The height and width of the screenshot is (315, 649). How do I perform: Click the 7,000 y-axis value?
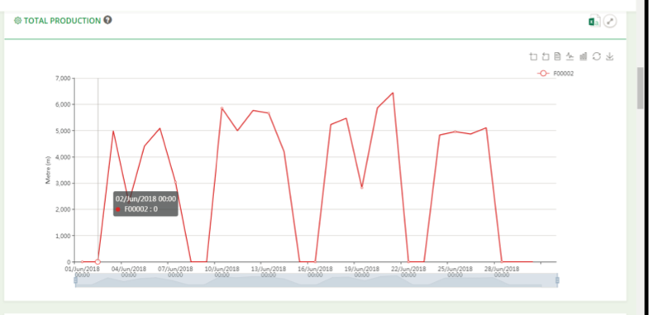pyautogui.click(x=63, y=79)
